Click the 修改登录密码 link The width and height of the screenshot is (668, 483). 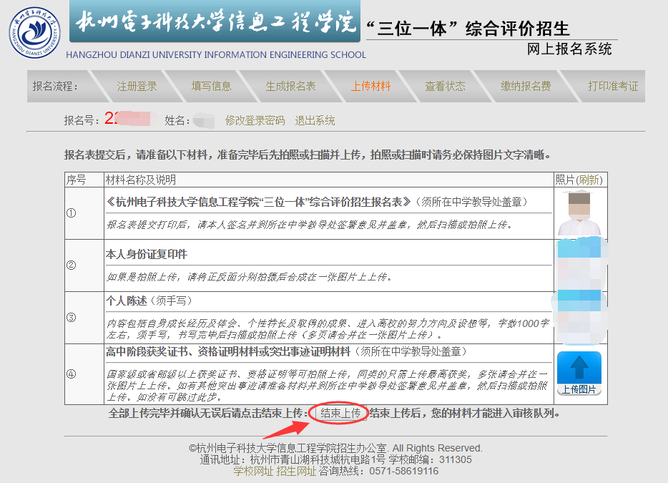click(x=255, y=121)
